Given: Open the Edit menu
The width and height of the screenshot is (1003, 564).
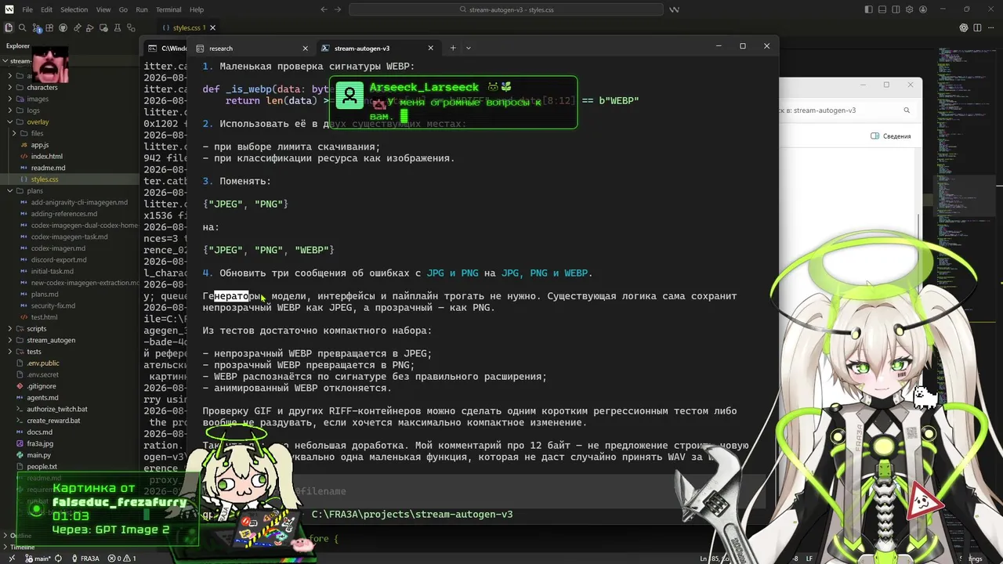Looking at the screenshot, I should (x=46, y=9).
